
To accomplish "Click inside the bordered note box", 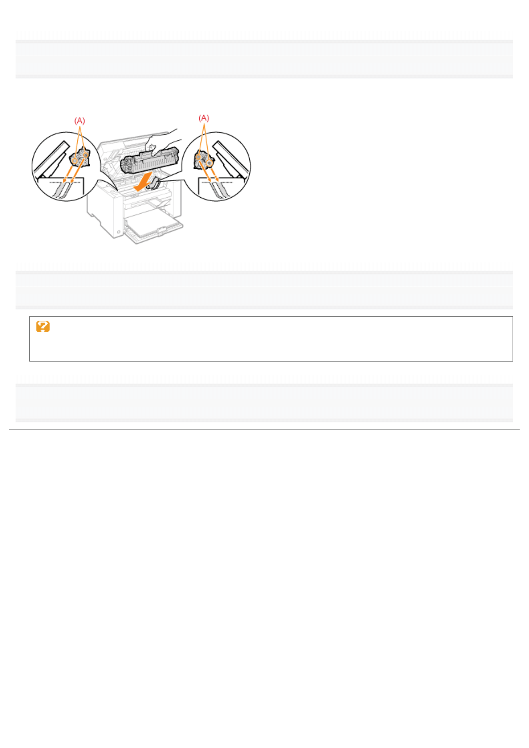I will coord(271,339).
